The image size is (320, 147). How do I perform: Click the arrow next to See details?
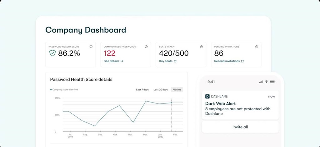122,61
